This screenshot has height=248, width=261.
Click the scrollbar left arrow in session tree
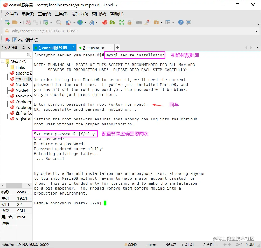tap(3, 185)
